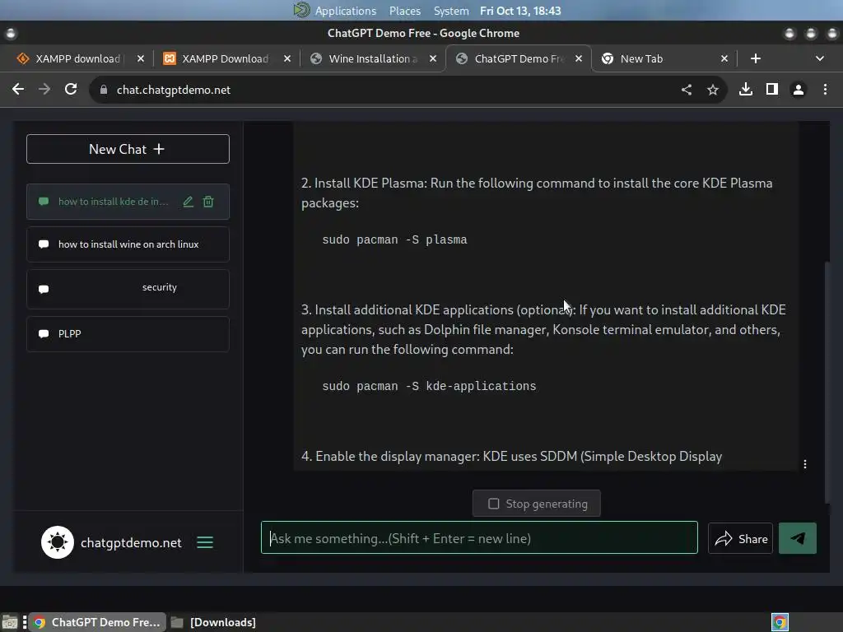
Task: Open the site security lock icon
Action: click(104, 90)
